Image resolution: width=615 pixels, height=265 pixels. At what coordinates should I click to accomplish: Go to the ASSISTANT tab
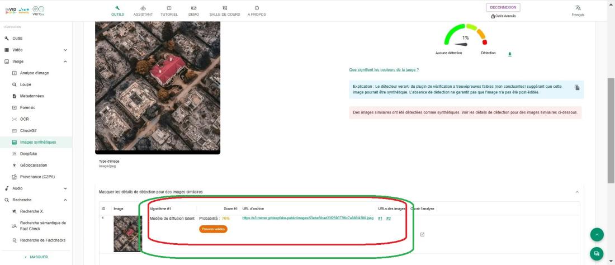[143, 11]
